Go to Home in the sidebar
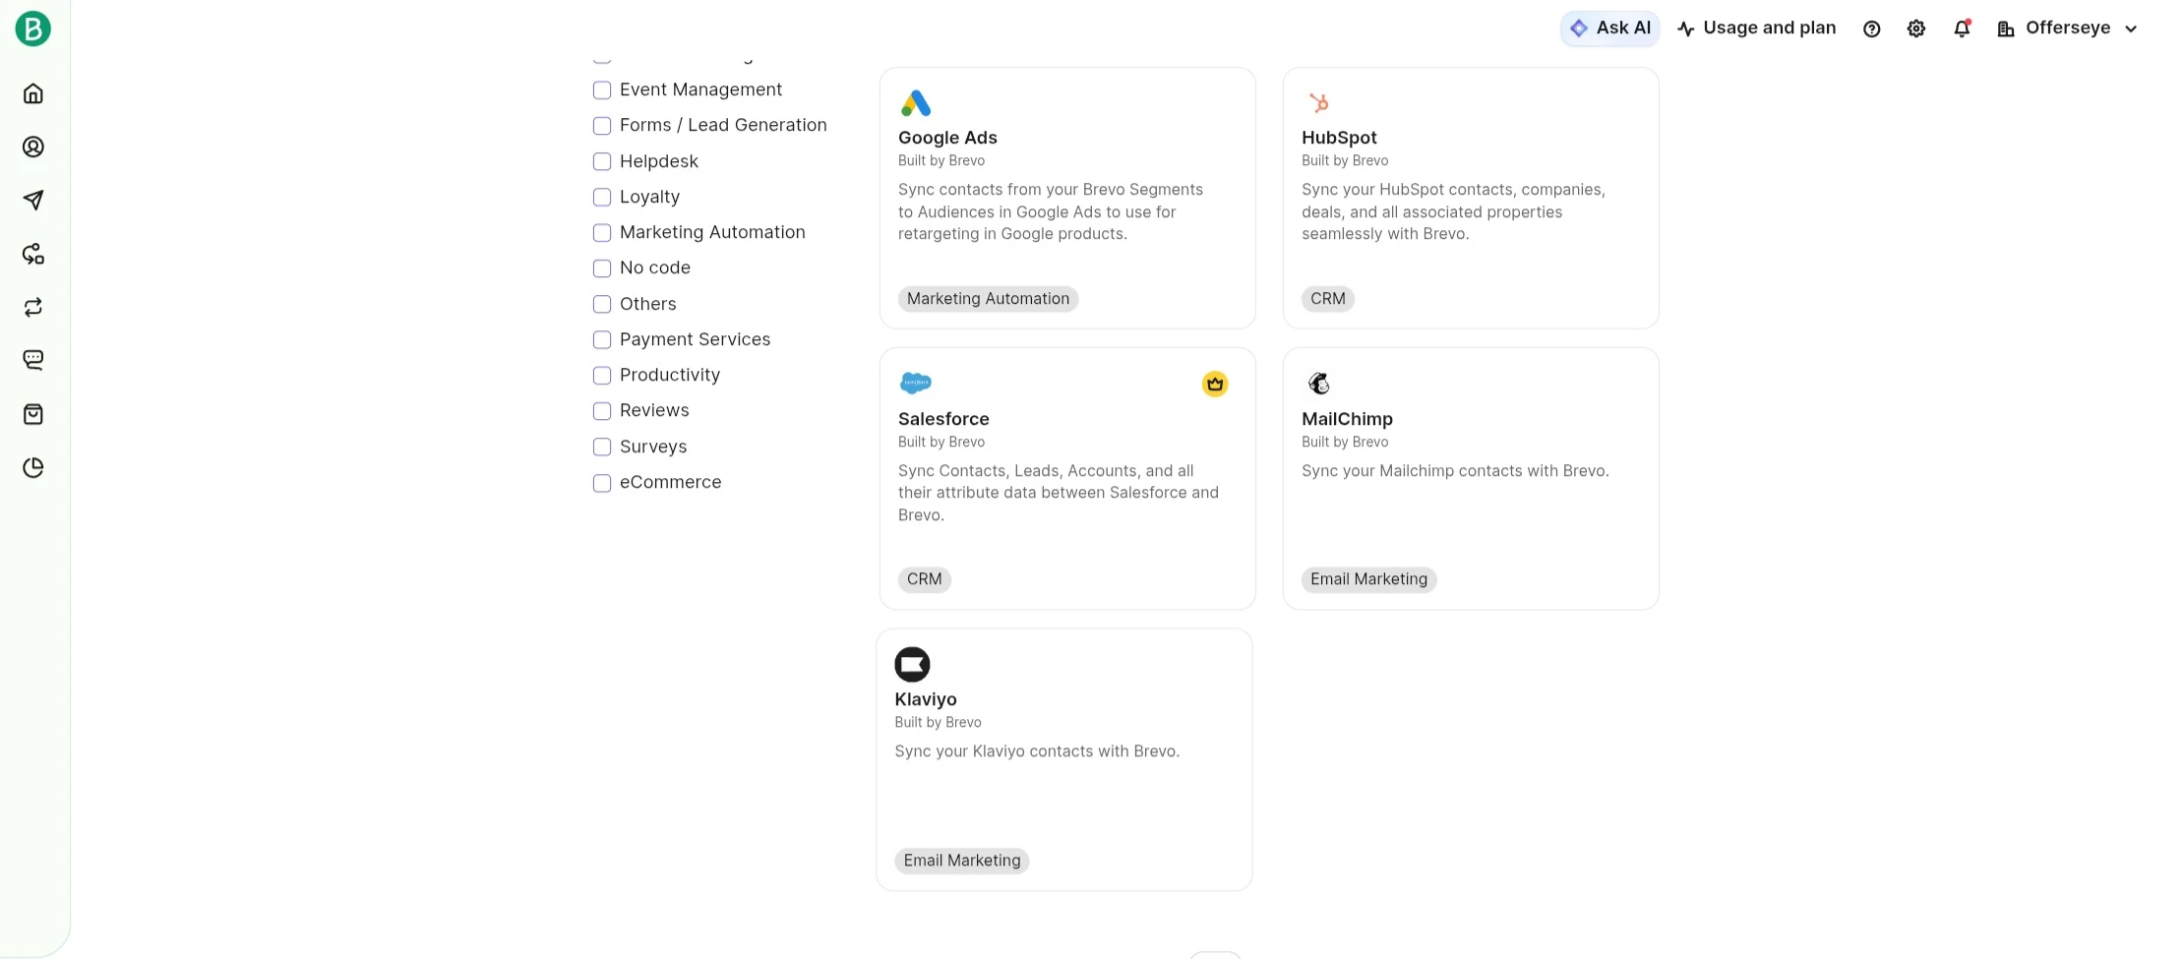The image size is (2184, 959). [33, 93]
